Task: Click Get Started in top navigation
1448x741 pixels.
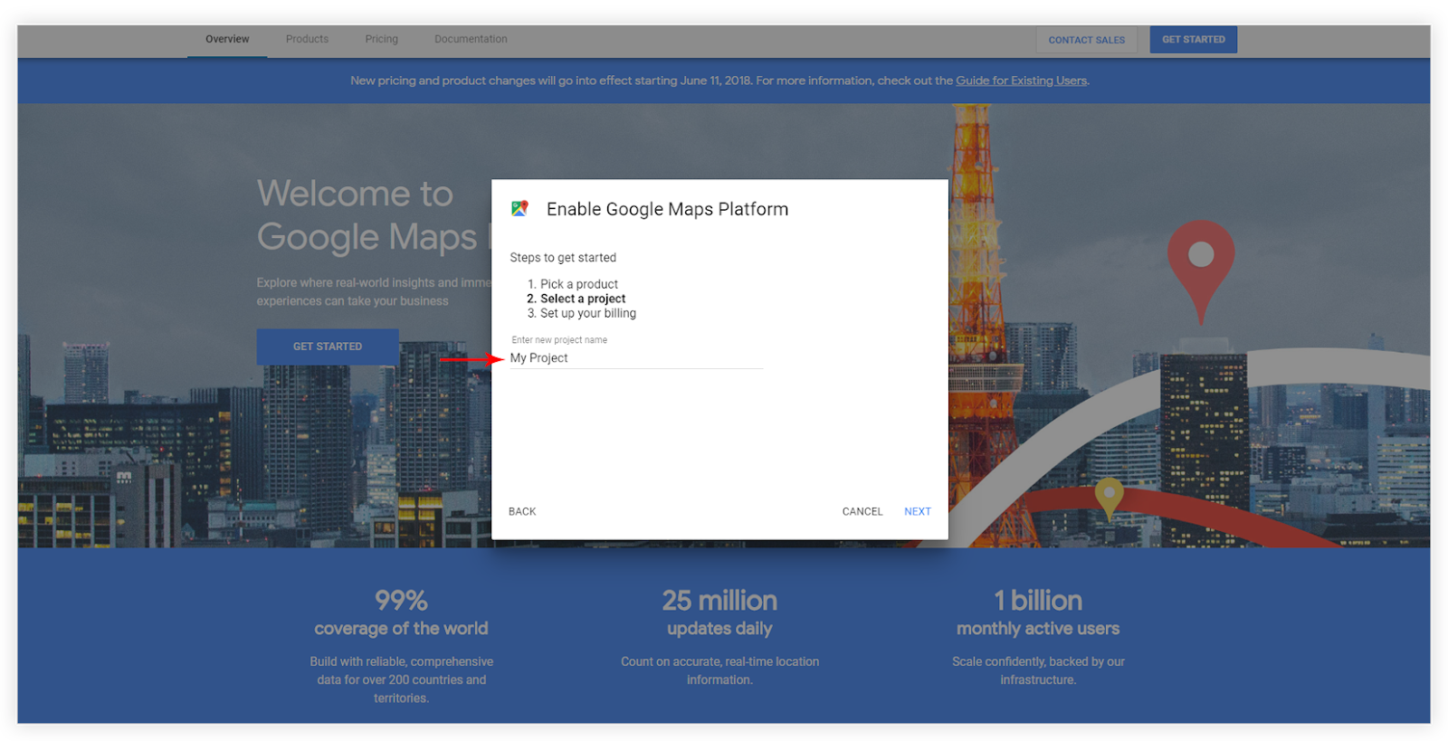Action: click(1193, 40)
